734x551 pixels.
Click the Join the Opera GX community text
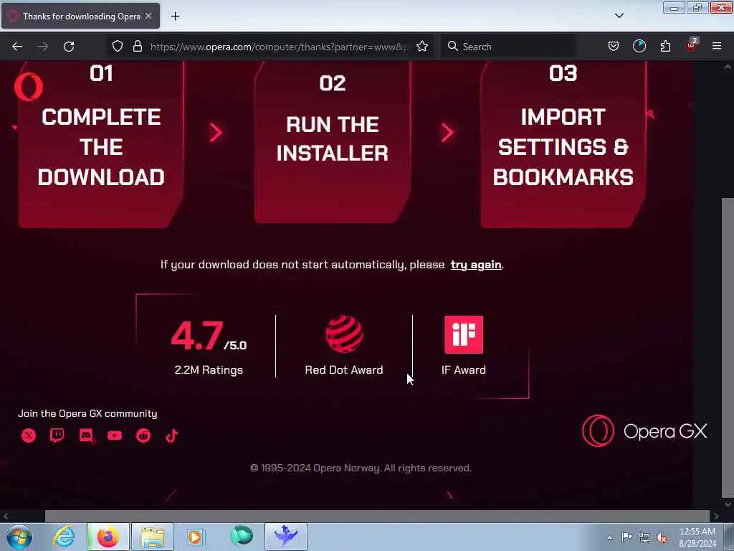click(87, 413)
